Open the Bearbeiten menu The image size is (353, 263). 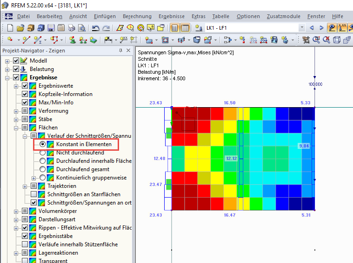tap(49, 16)
